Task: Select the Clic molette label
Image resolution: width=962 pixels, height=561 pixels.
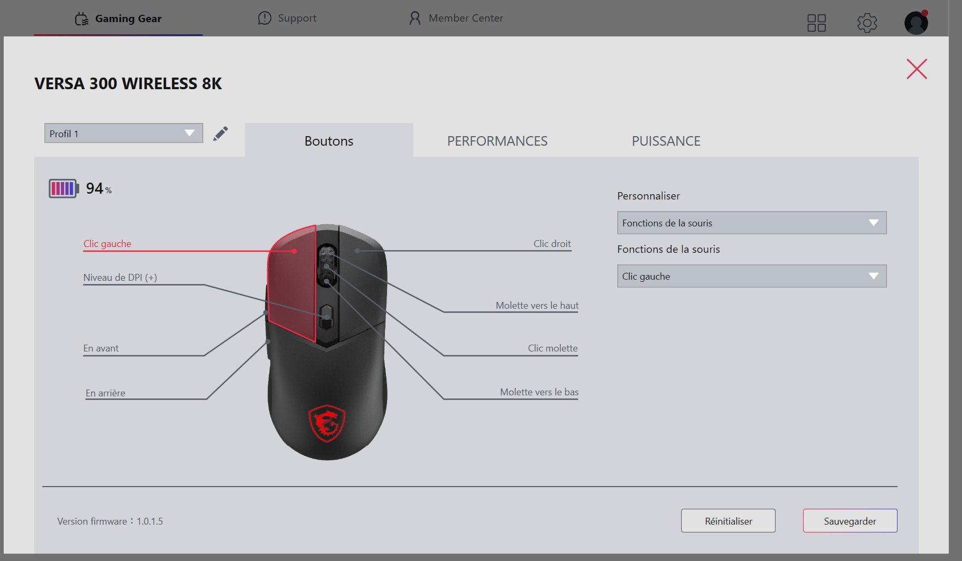Action: click(553, 348)
